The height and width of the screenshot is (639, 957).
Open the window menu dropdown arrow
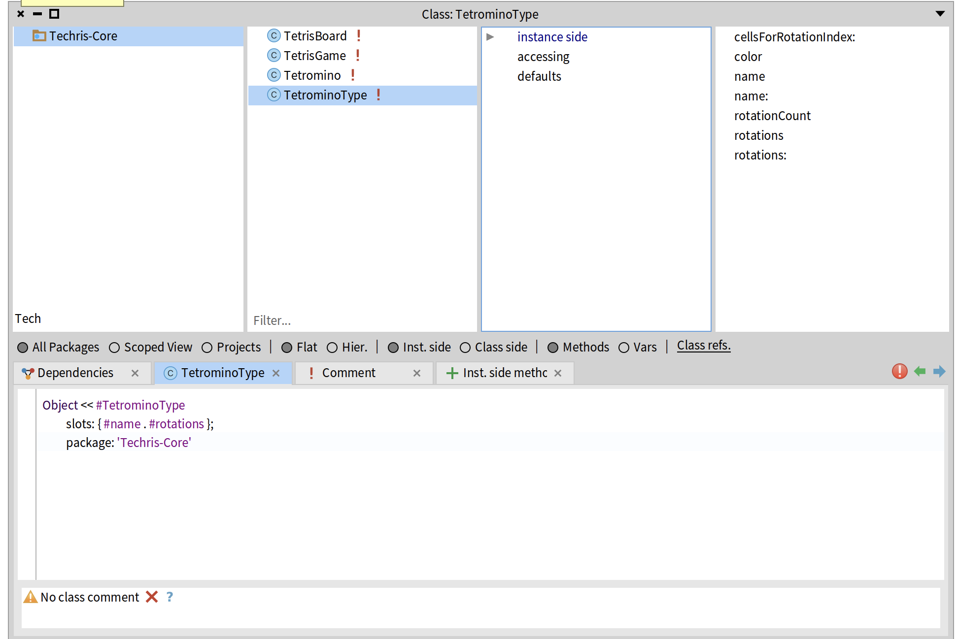pos(940,14)
